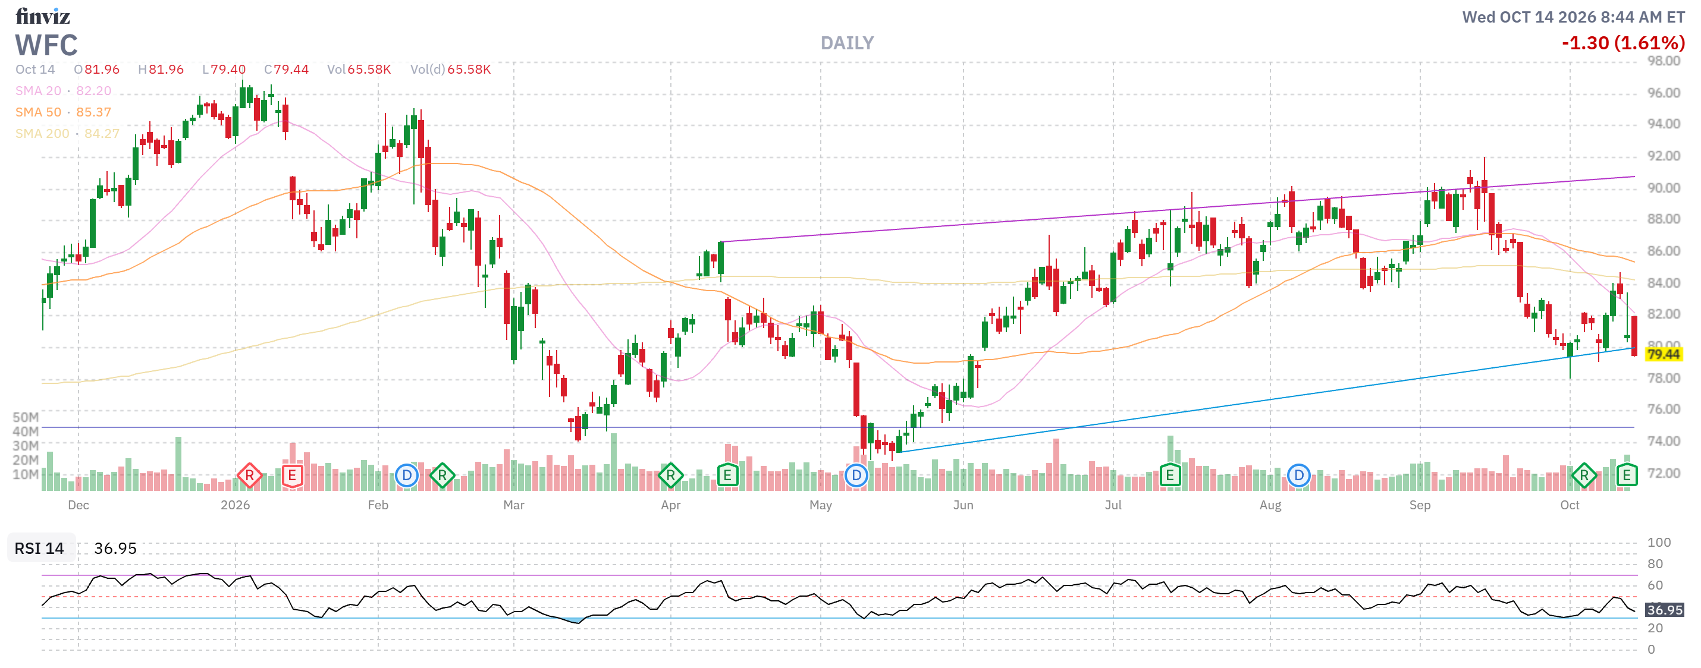Click the green R marker in February
Screen dimensions: 1701x668
[442, 475]
